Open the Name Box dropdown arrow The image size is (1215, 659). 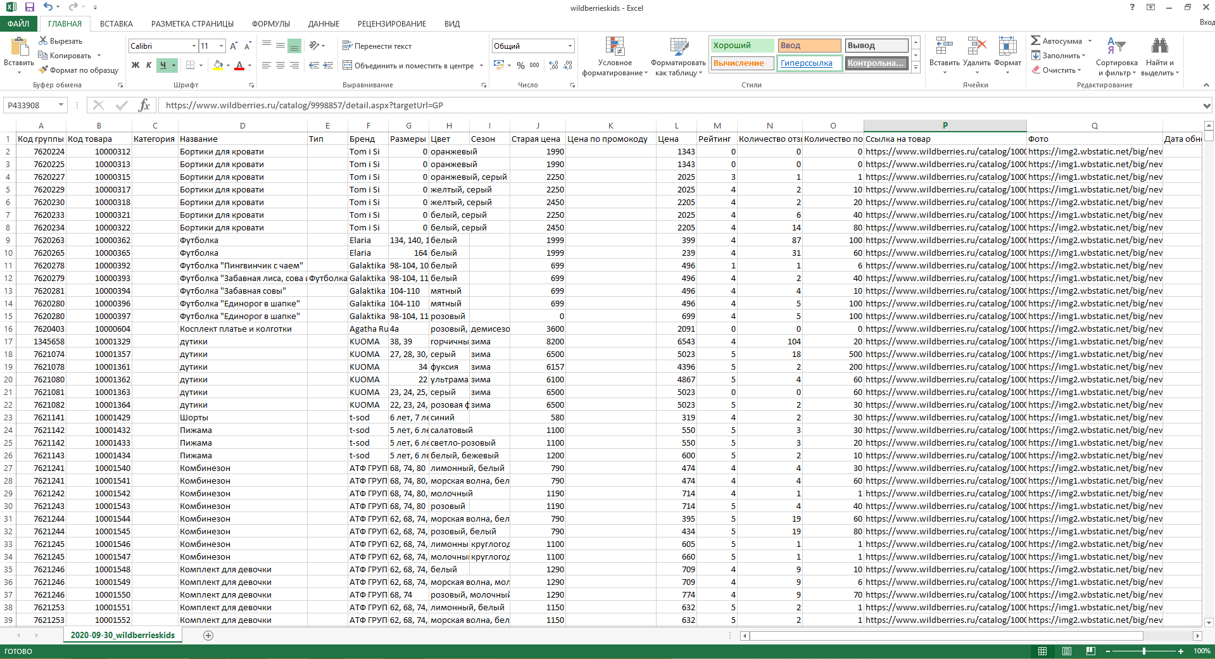(x=61, y=105)
